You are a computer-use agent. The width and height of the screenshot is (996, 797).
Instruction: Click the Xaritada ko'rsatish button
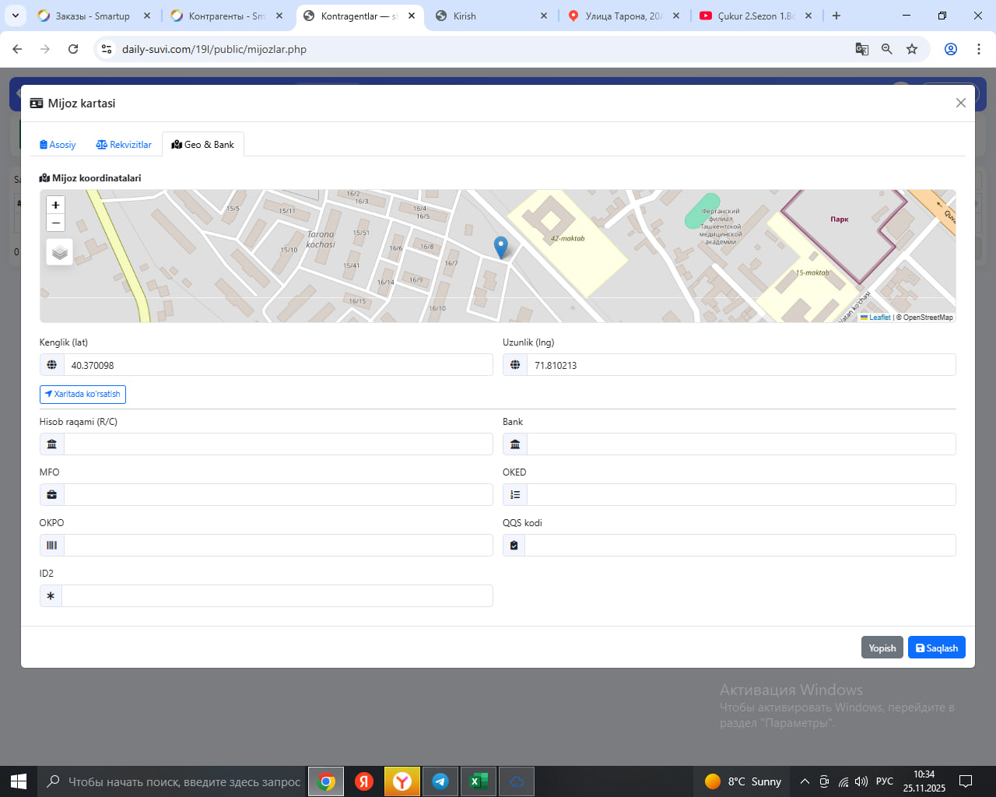pyautogui.click(x=82, y=395)
